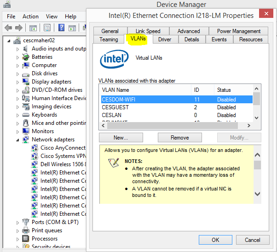The height and width of the screenshot is (252, 277).
Task: Switch to the Events tab
Action: pyautogui.click(x=219, y=39)
